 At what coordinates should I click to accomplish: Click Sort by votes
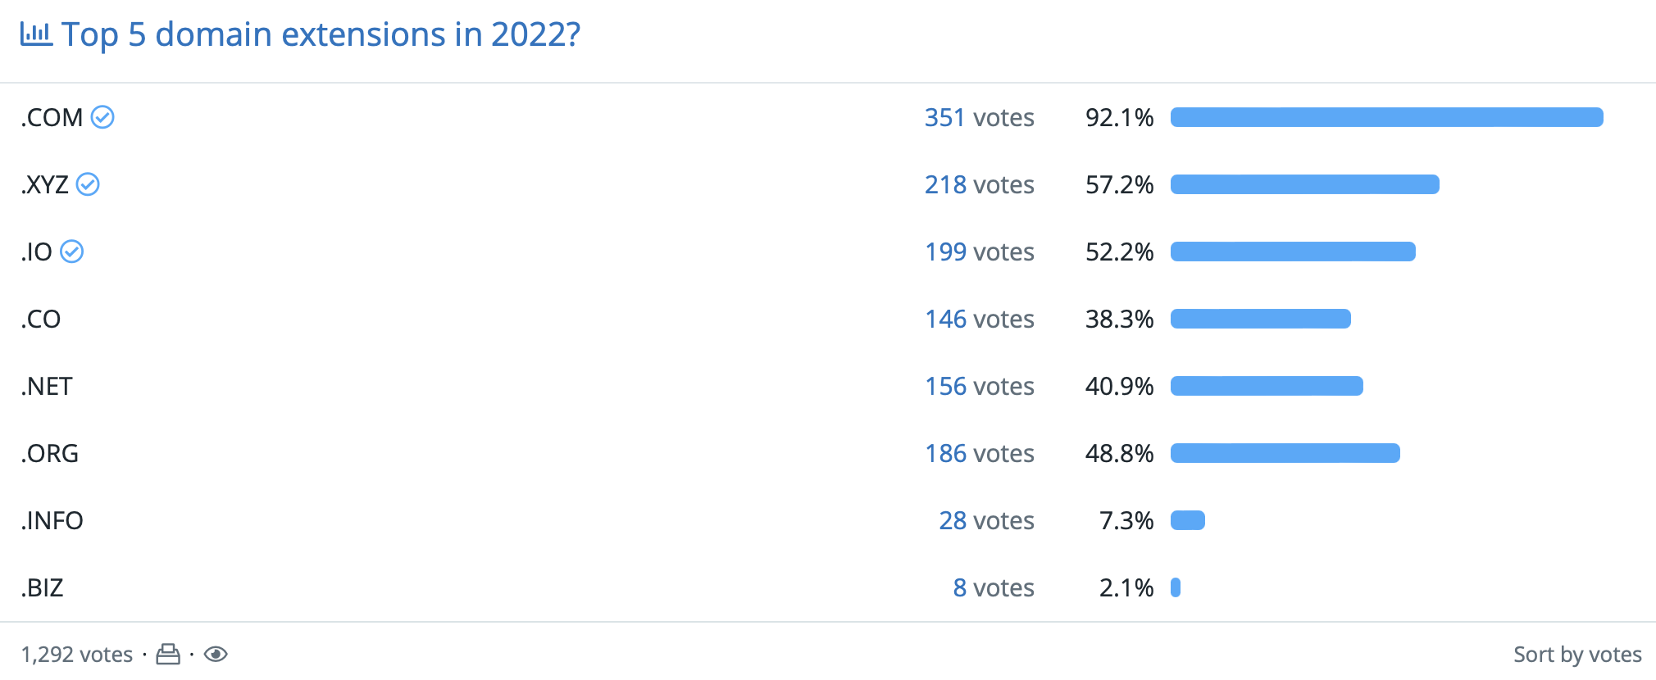tap(1576, 655)
